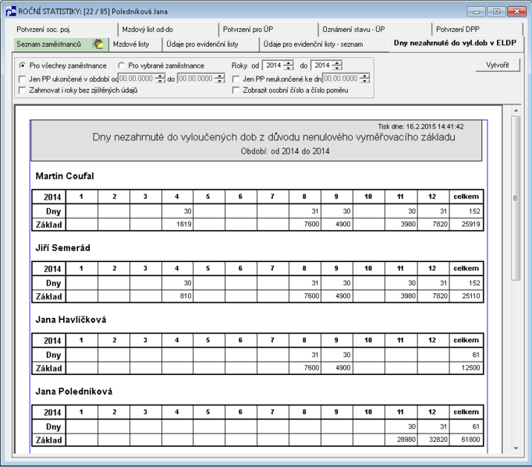Click the name Martin Coufal
Image resolution: width=532 pixels, height=467 pixels.
pyautogui.click(x=65, y=176)
